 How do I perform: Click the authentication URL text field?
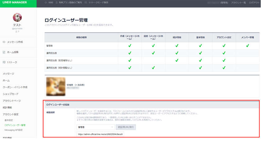coord(100,134)
